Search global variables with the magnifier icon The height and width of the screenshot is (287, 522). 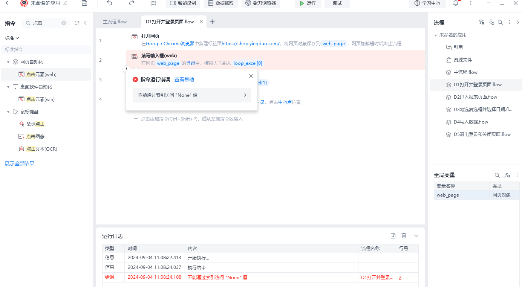tap(497, 175)
